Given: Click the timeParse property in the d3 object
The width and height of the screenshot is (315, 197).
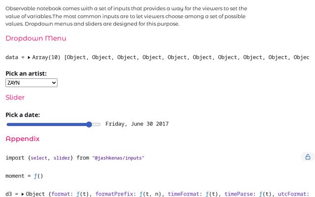Looking at the screenshot, I should pos(240,195).
